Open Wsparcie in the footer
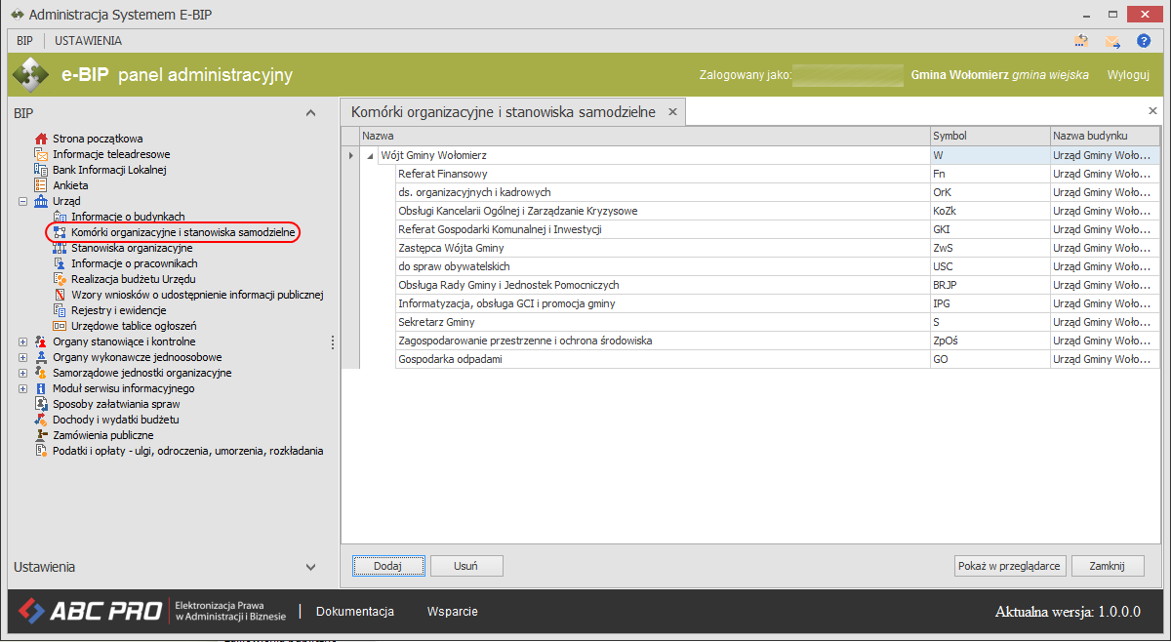 [x=453, y=612]
